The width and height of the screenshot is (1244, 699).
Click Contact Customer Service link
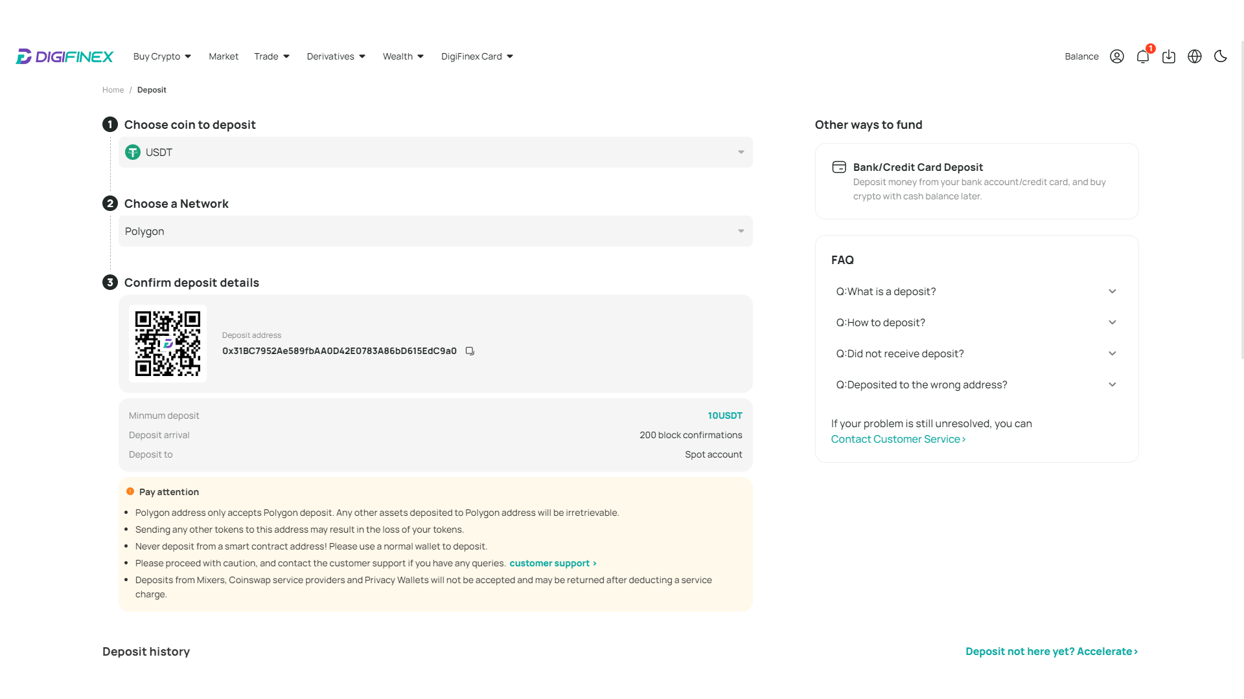[x=899, y=439]
